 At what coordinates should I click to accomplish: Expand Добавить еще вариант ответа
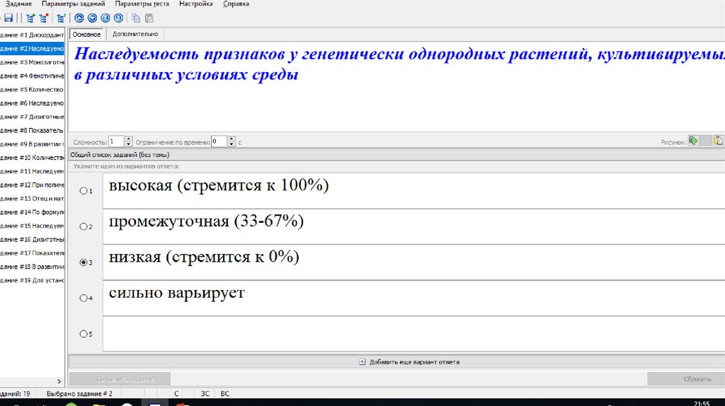(409, 361)
